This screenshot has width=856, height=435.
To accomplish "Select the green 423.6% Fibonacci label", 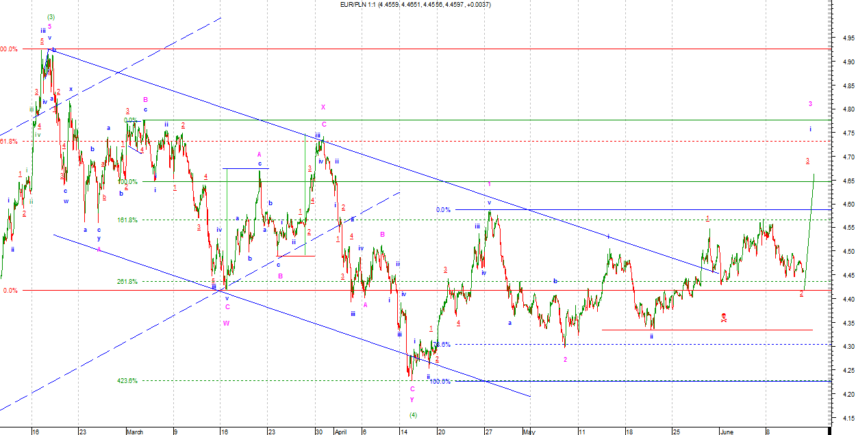I will coord(127,381).
